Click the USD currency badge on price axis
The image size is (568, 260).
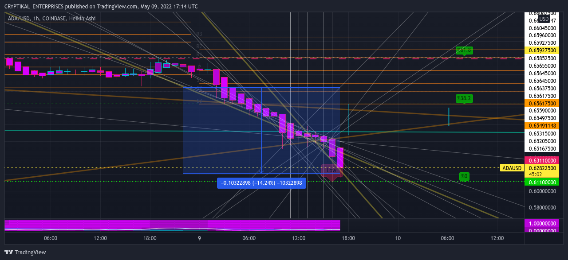point(544,19)
